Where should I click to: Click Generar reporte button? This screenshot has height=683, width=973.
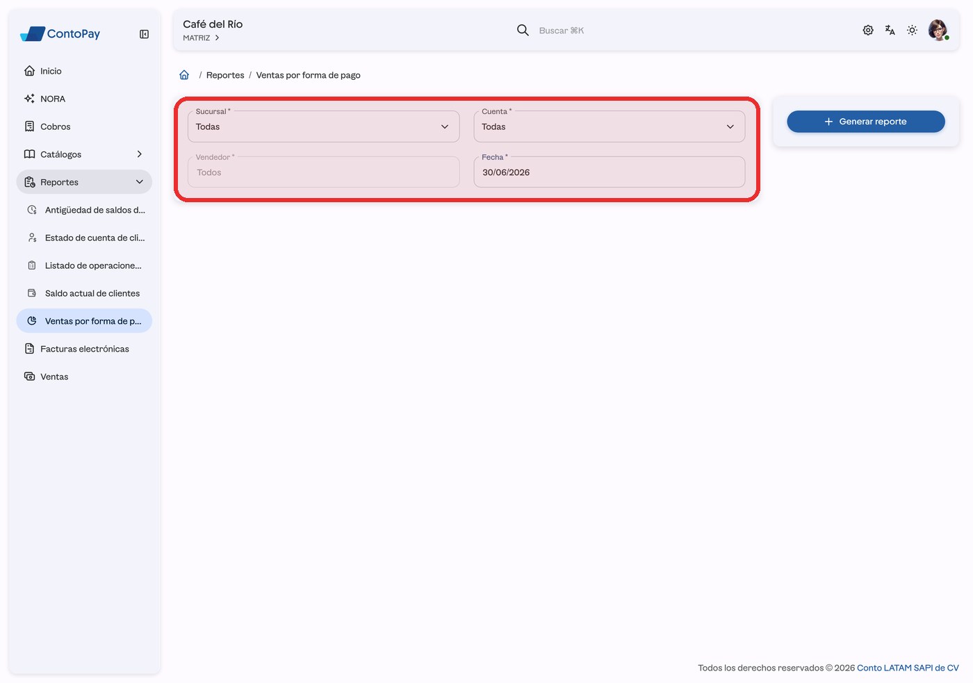[866, 122]
